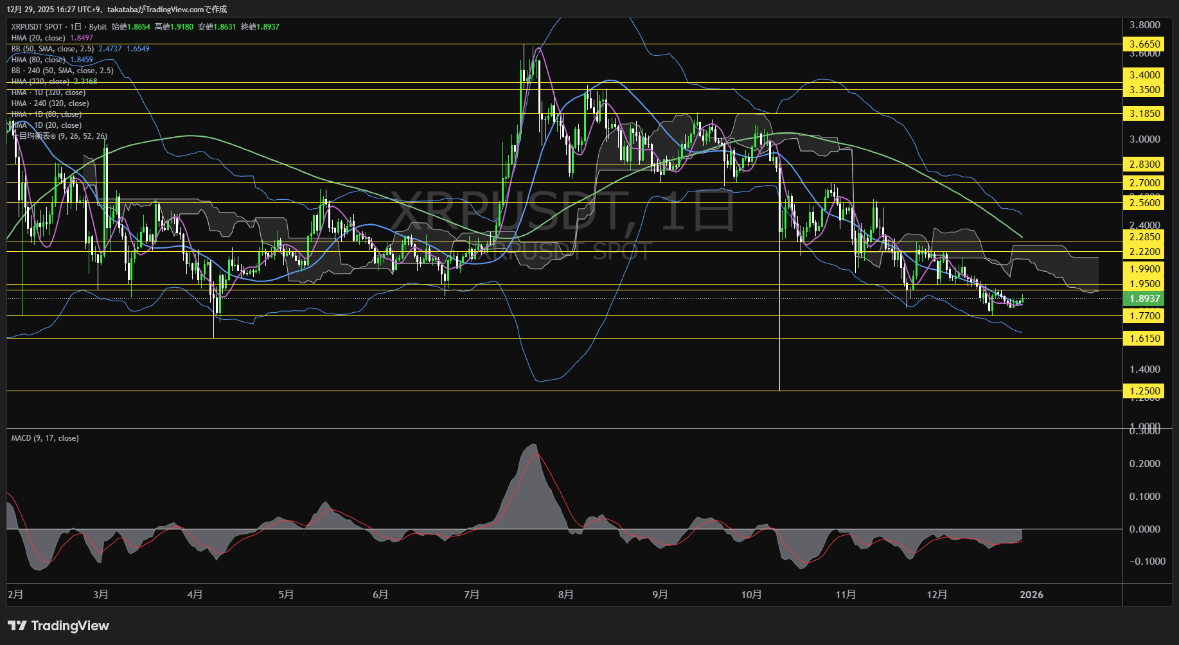
Task: Click the 2026 label on the time axis
Action: (x=1032, y=594)
